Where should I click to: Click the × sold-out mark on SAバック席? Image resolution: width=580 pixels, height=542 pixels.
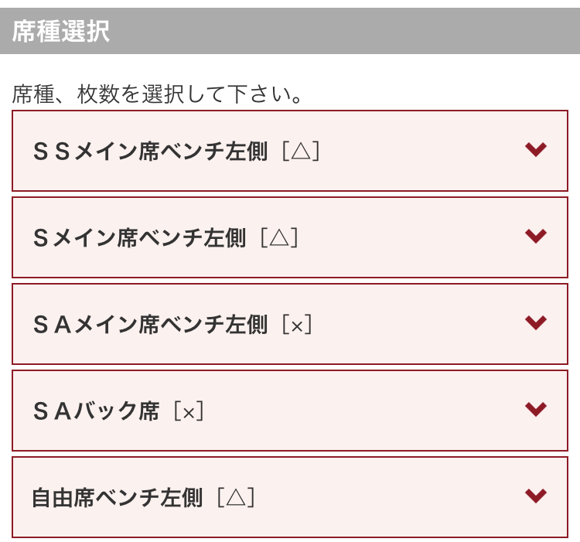[189, 411]
